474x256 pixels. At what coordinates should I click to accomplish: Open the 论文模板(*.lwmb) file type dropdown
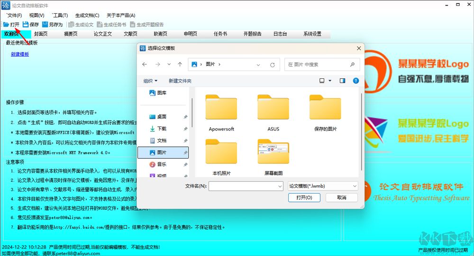point(322,186)
